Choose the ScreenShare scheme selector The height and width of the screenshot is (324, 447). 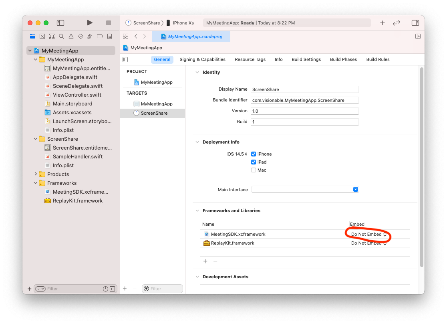tap(143, 23)
